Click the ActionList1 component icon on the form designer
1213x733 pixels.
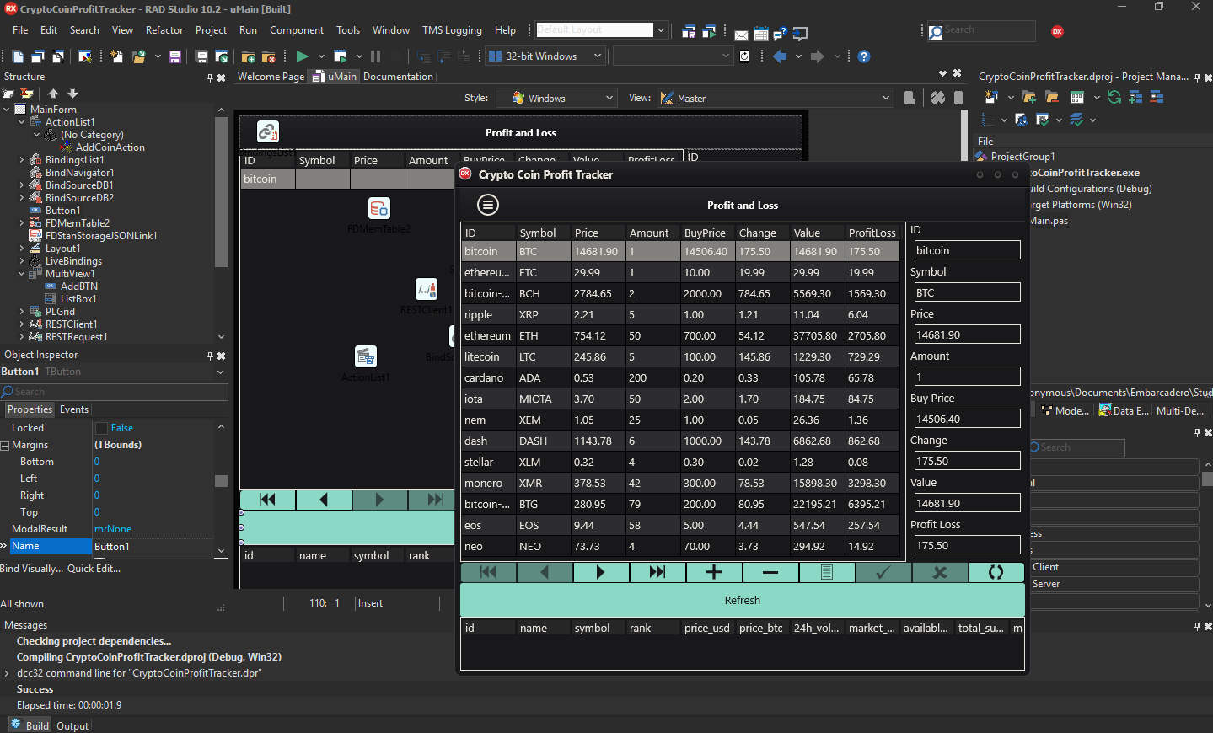pyautogui.click(x=366, y=356)
